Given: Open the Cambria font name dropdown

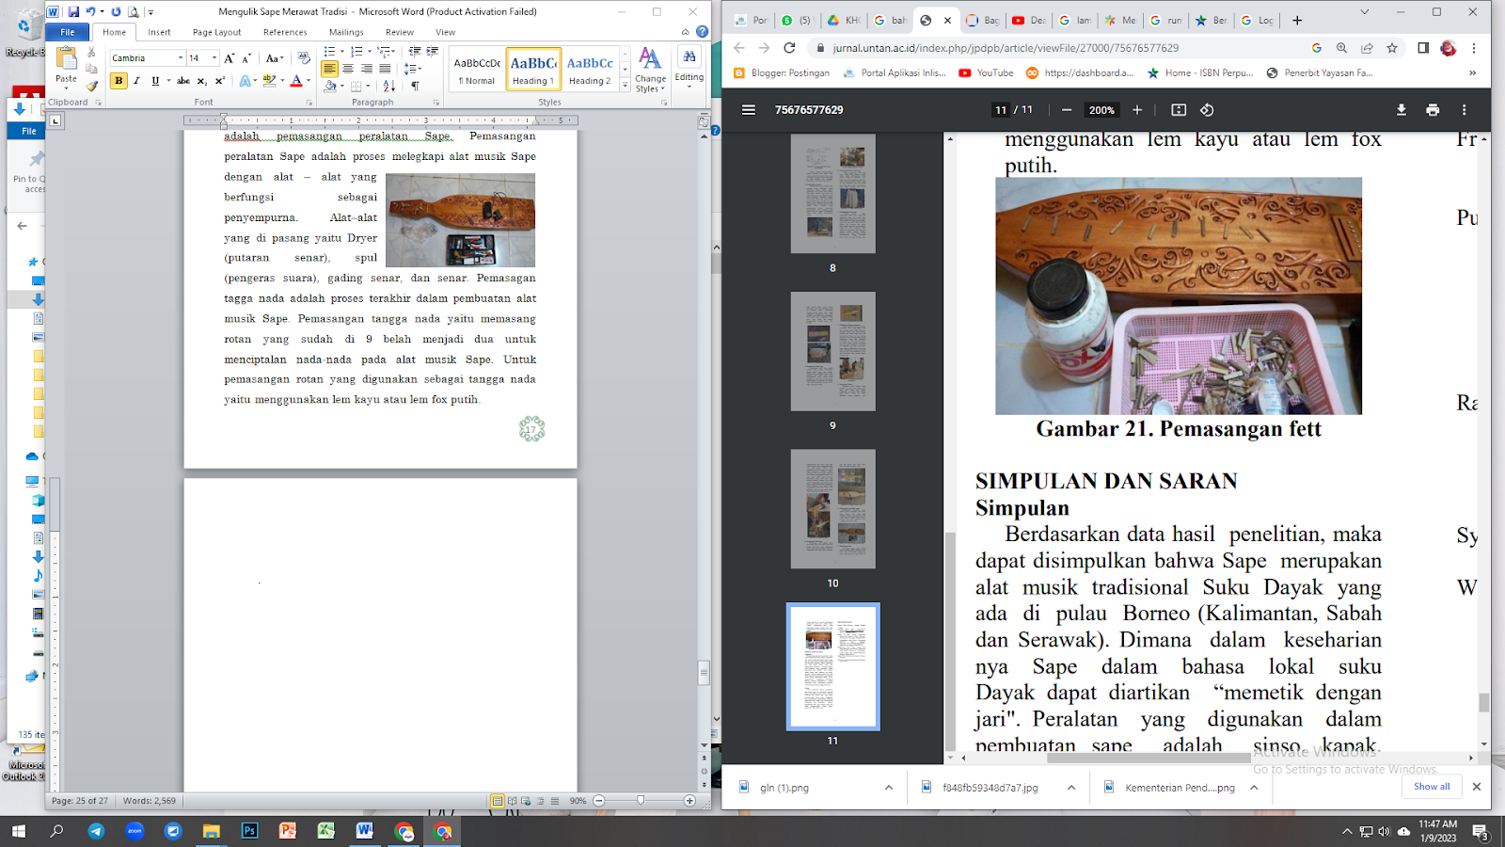Looking at the screenshot, I should [x=181, y=58].
